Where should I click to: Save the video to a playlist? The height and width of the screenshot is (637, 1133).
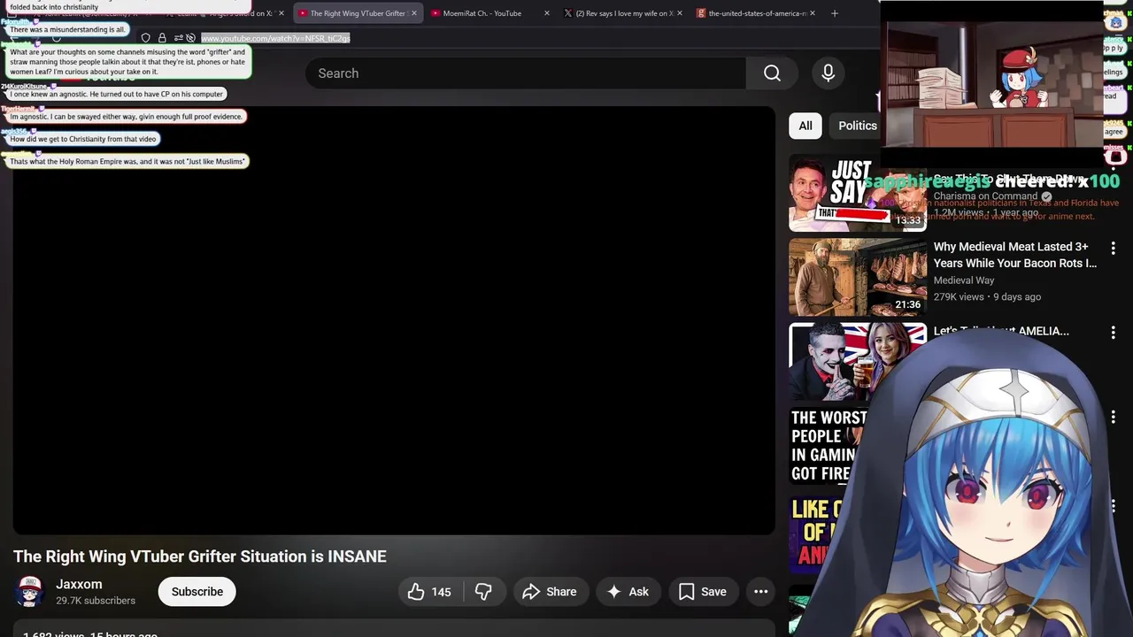[x=703, y=592]
